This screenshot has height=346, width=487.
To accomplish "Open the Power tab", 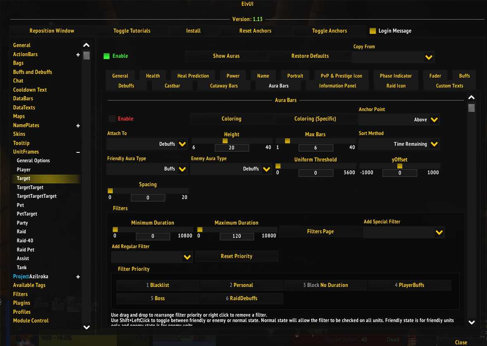I will (233, 76).
